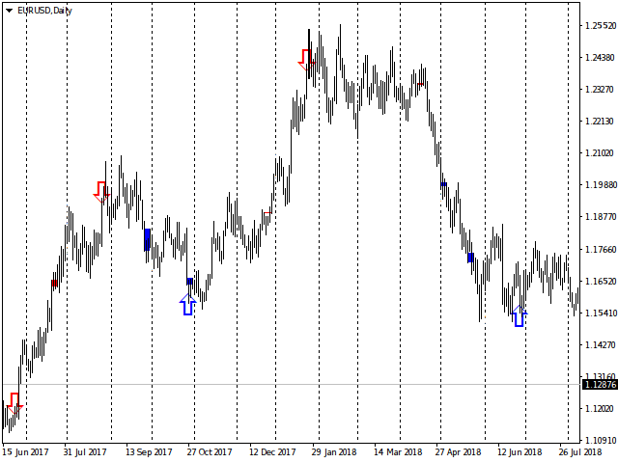Viewport: 618px width, 463px height.
Task: Open the chart menu triangle beside EURUSD,Daily
Action: coord(9,11)
